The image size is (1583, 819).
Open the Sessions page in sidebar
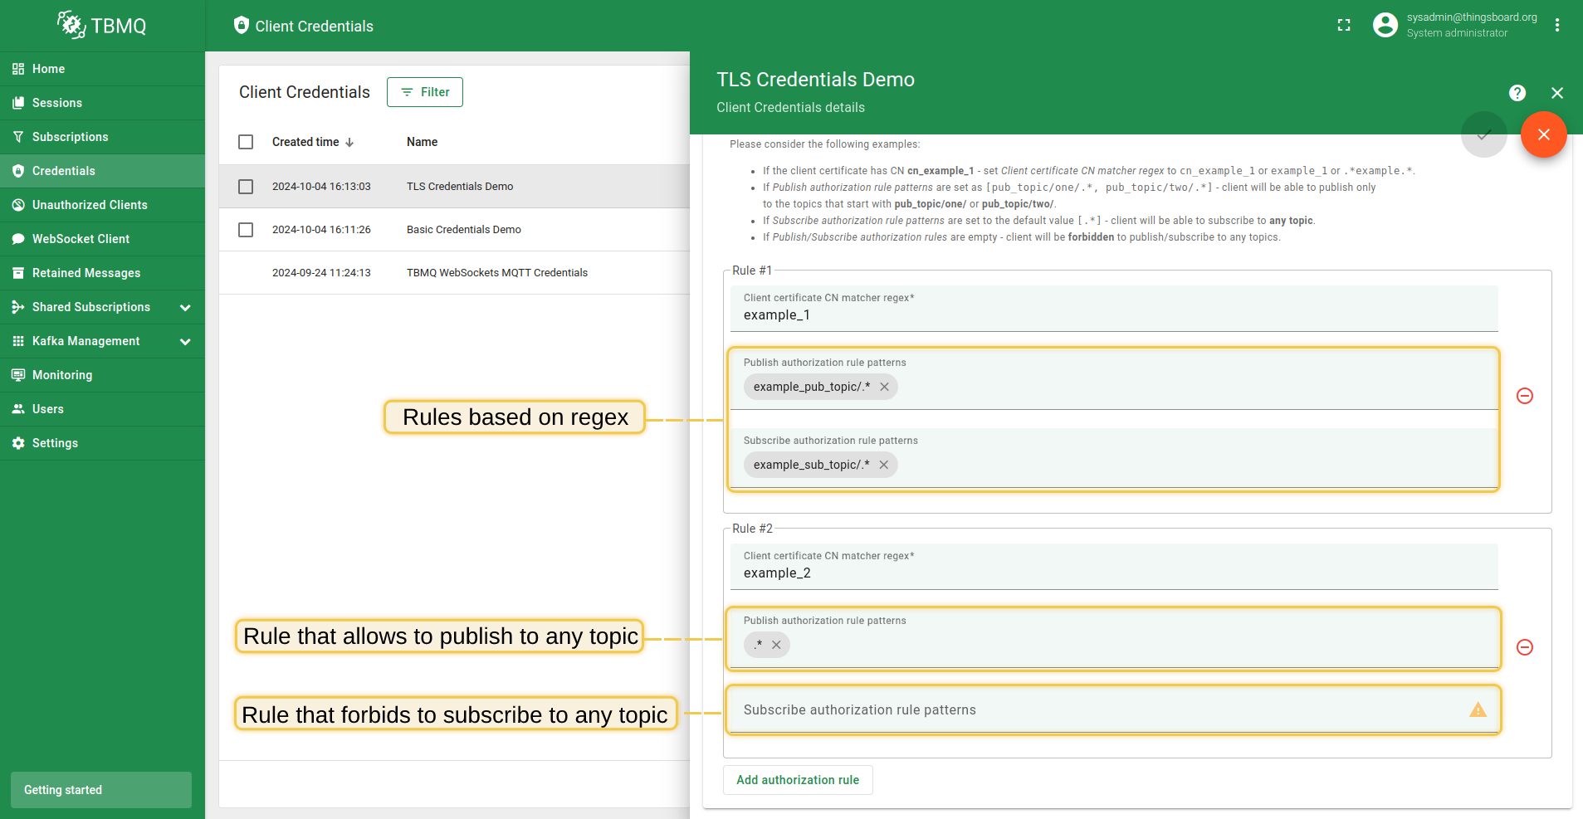(x=57, y=103)
